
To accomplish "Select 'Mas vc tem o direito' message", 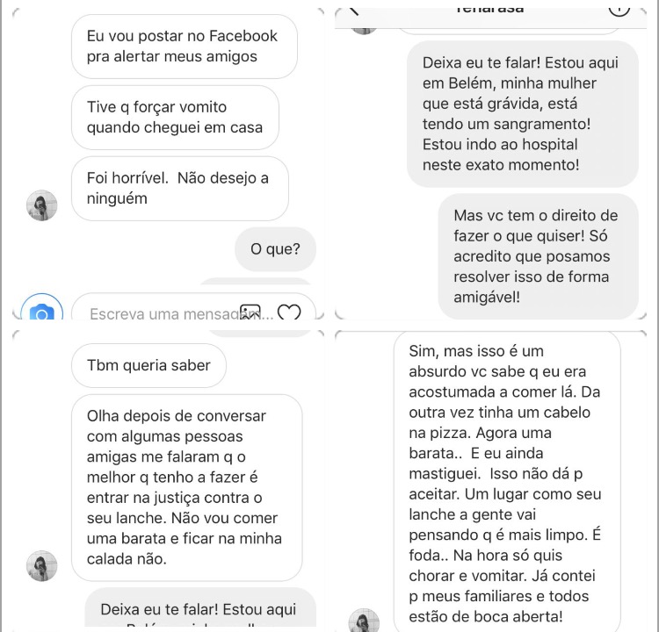I will [538, 256].
